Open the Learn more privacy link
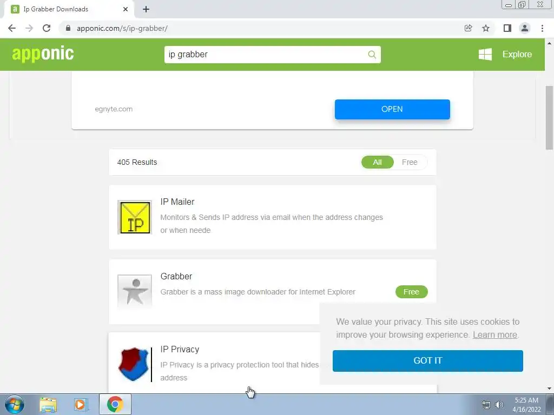The height and width of the screenshot is (415, 554). coord(494,334)
